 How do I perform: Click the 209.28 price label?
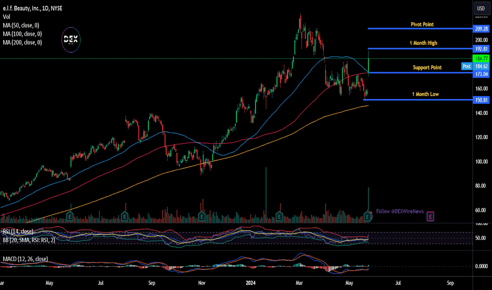(481, 29)
